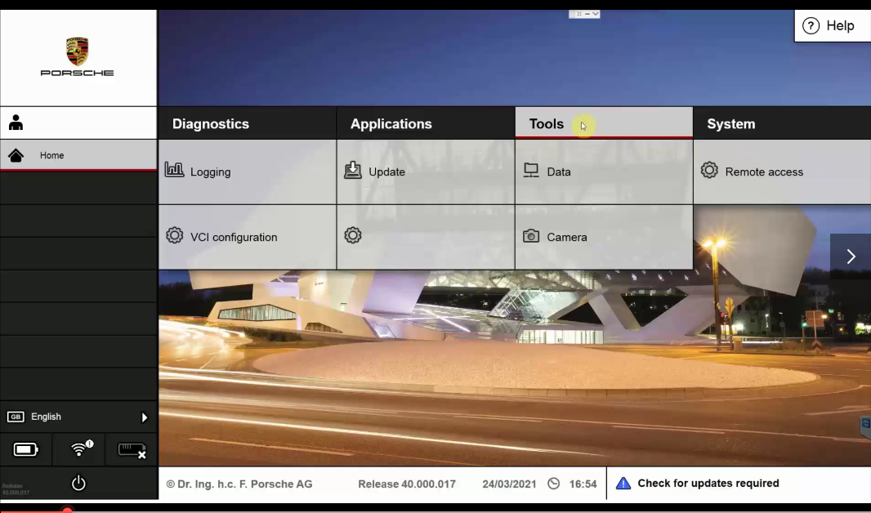Go to next page with right chevron

point(851,256)
